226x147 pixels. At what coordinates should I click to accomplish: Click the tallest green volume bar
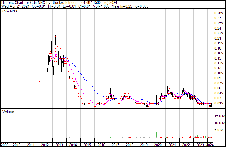194,122
